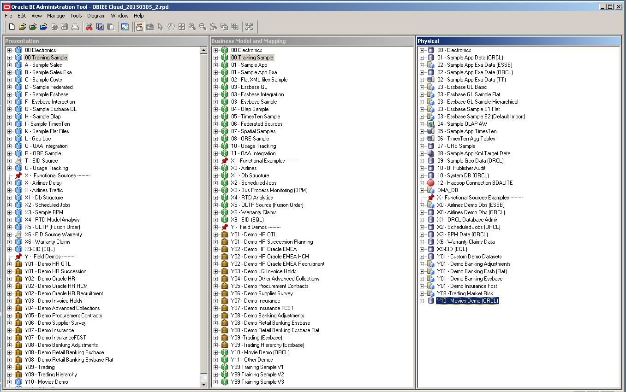Click the Physical pane header
Screen dimensions: 626x392
518,41
